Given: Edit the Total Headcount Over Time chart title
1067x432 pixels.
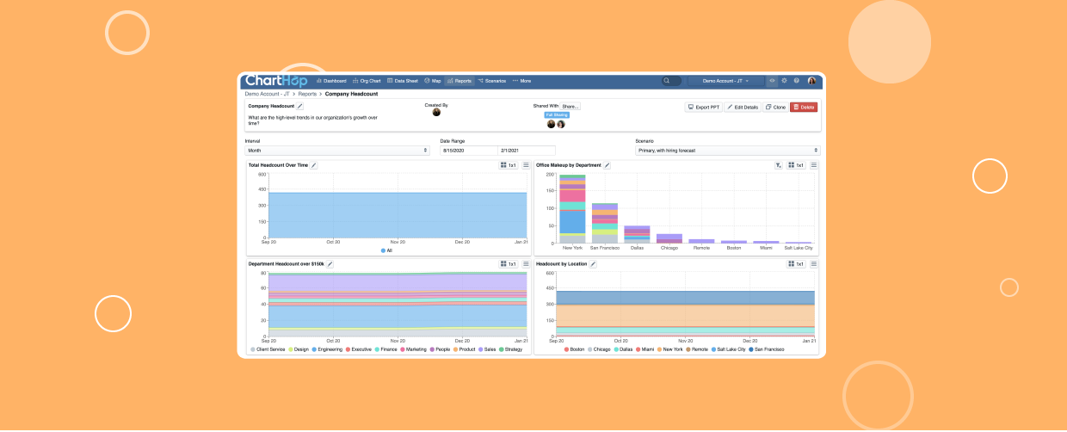Looking at the screenshot, I should [314, 165].
